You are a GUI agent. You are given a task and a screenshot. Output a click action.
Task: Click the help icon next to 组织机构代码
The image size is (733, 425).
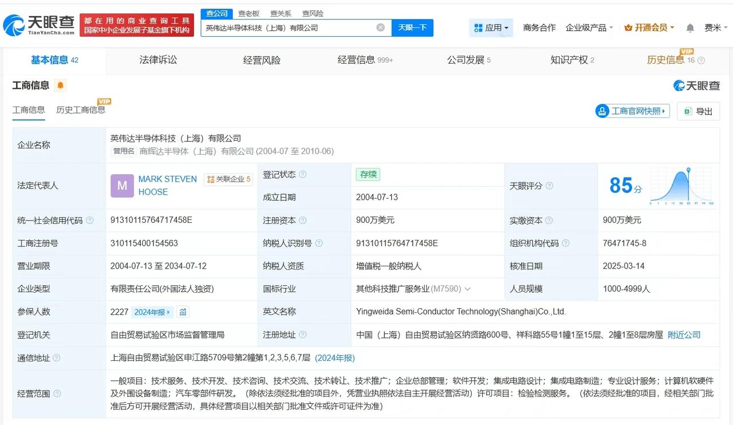coord(565,243)
